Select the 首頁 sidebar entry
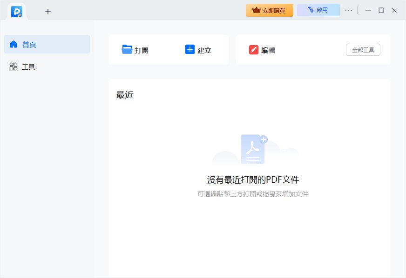The width and height of the screenshot is (406, 278). [29, 44]
